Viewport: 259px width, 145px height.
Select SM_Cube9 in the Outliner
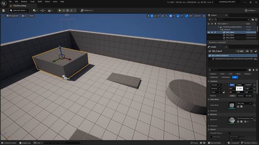click(x=230, y=37)
